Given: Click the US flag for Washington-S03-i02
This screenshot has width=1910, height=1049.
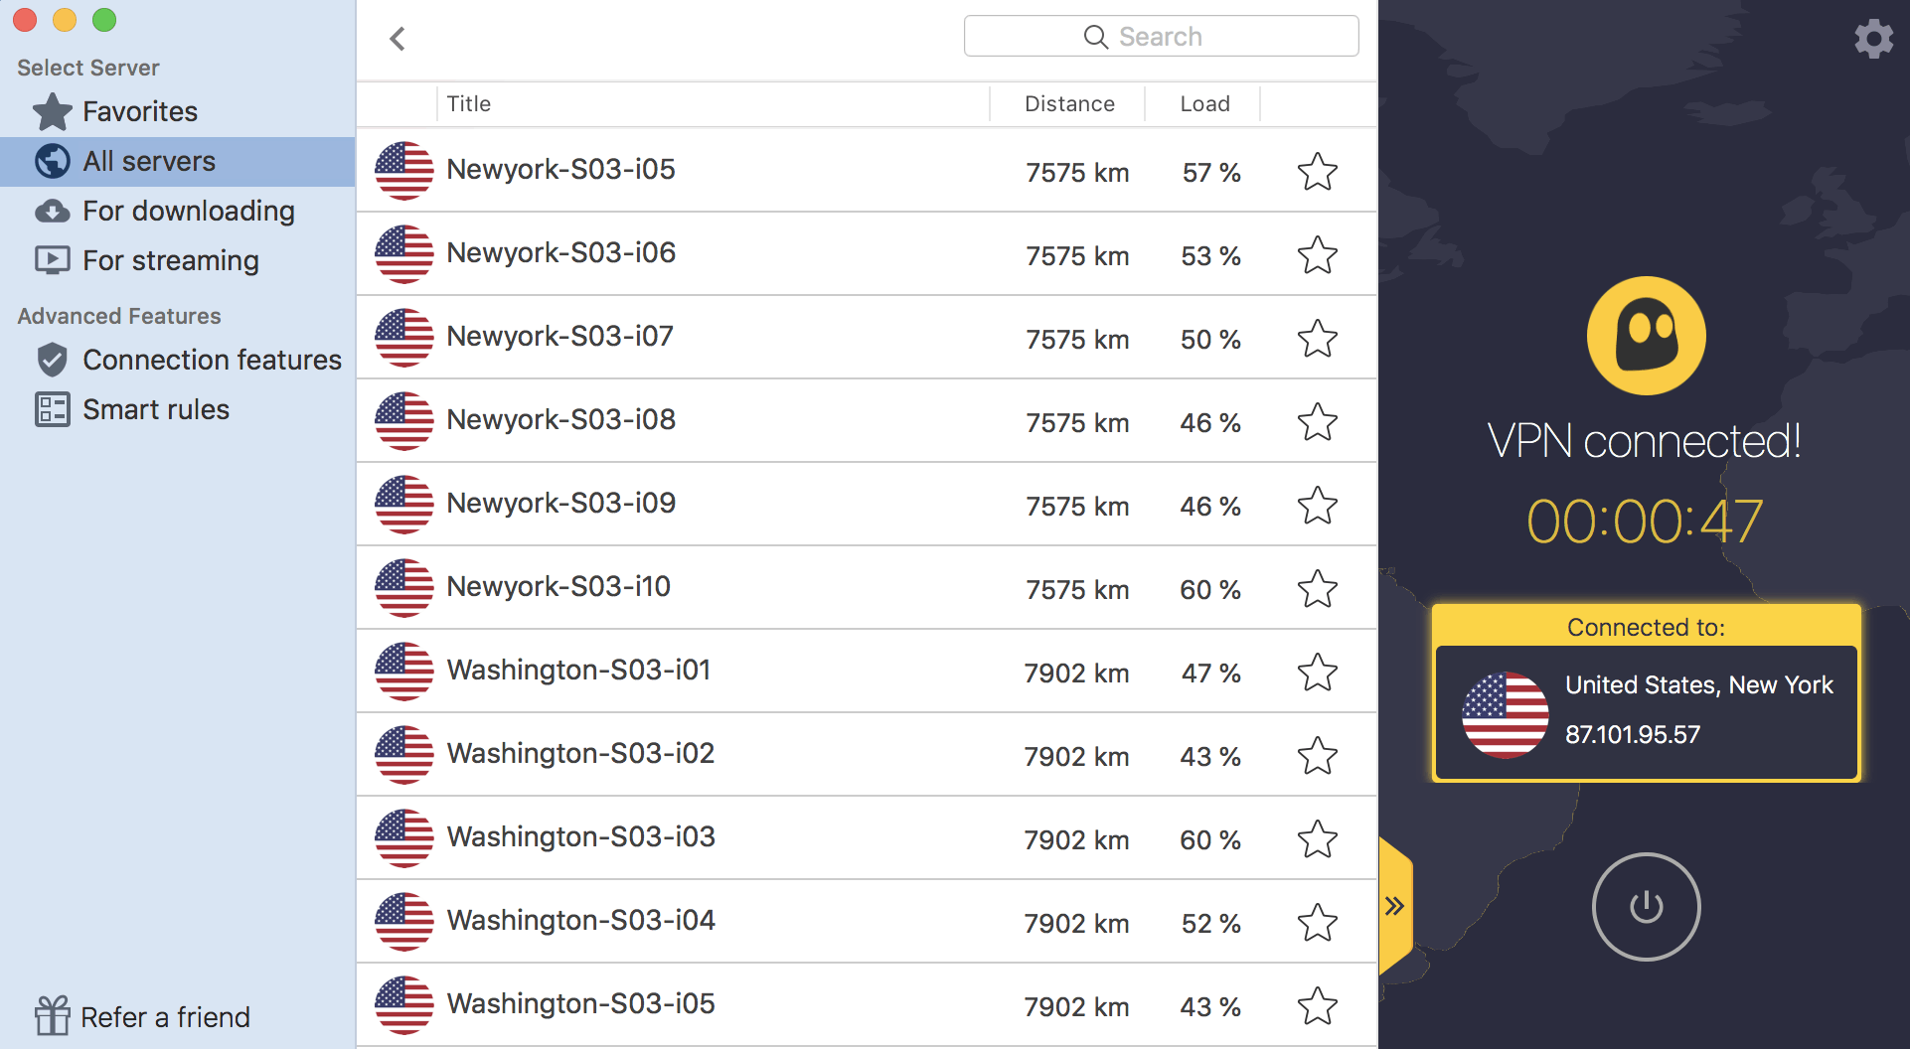Looking at the screenshot, I should coord(403,755).
